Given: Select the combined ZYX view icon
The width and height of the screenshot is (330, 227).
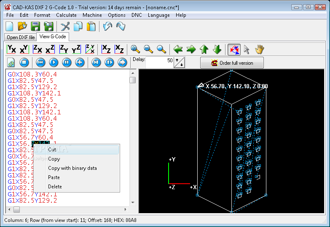Looking at the screenshot, I should (90, 49).
